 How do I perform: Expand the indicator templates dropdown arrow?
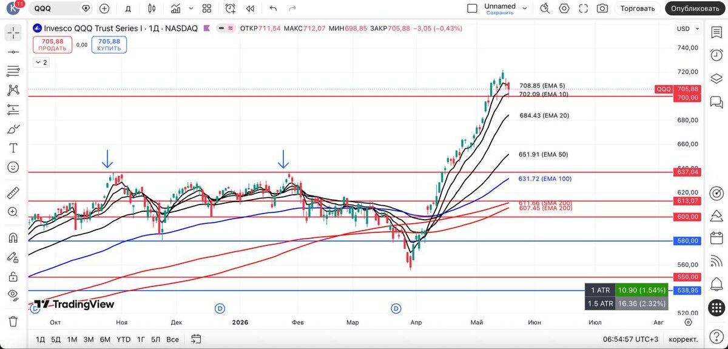tap(190, 8)
